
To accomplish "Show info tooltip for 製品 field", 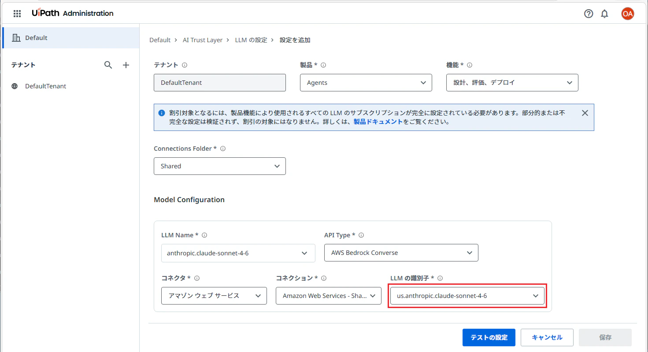I will pos(323,65).
